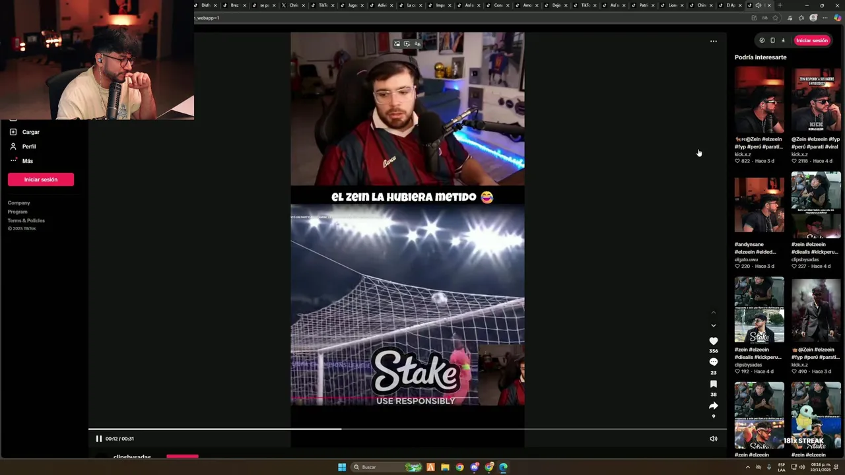Viewport: 845px width, 475px height.
Task: Go to next video with down chevron
Action: click(713, 325)
